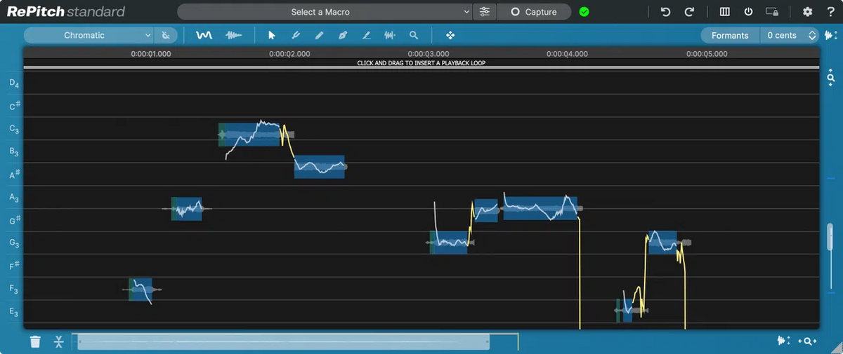Screen dimensions: 843x354
Task: Toggle the plugin power bypass button
Action: pos(748,12)
